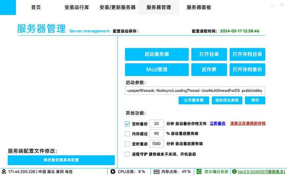Open save folder via 打开存档目录
The width and height of the screenshot is (287, 175).
(247, 54)
